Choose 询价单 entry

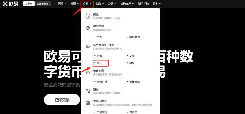(x=133, y=112)
